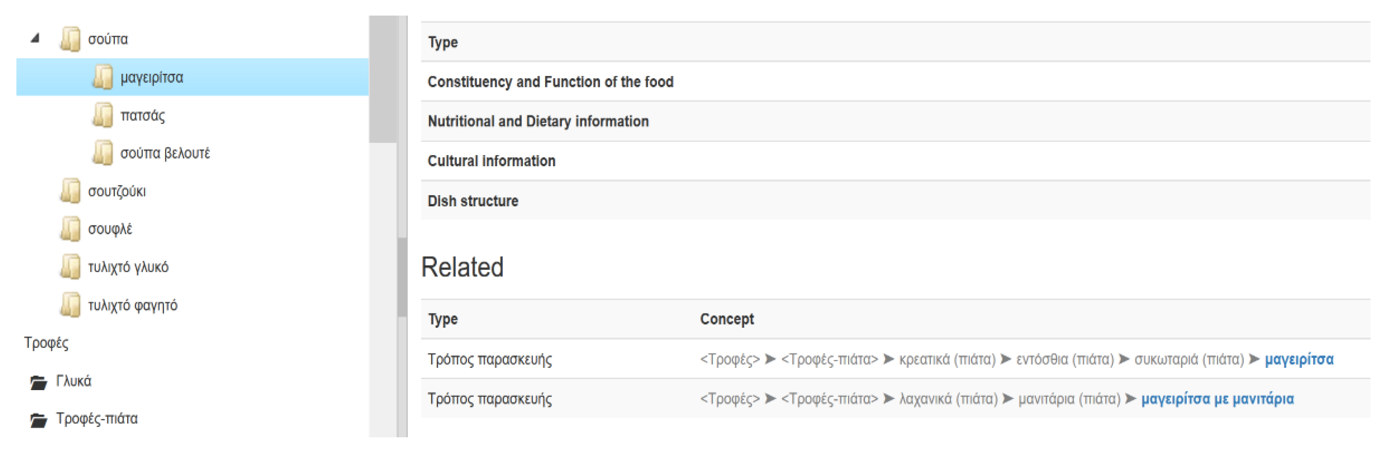This screenshot has width=1384, height=450.
Task: Click the open folder icon for Τροφές-πιάτα
Action: click(38, 419)
